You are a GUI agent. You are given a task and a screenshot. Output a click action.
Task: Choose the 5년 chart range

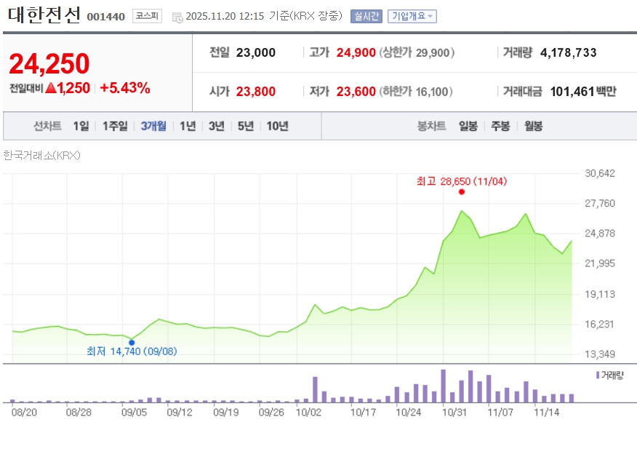tap(246, 126)
